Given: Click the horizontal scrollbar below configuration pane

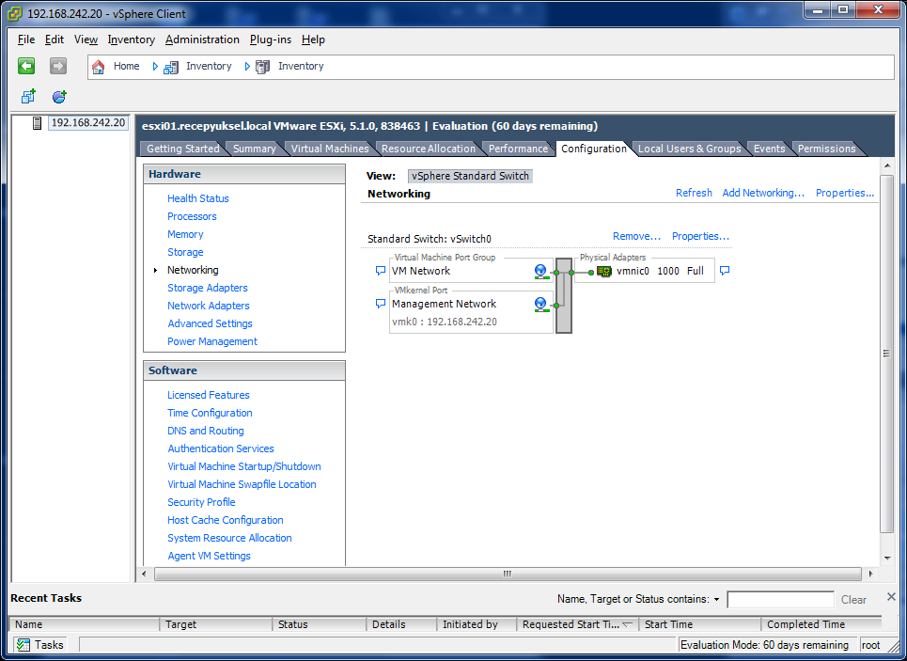Looking at the screenshot, I should tap(508, 574).
